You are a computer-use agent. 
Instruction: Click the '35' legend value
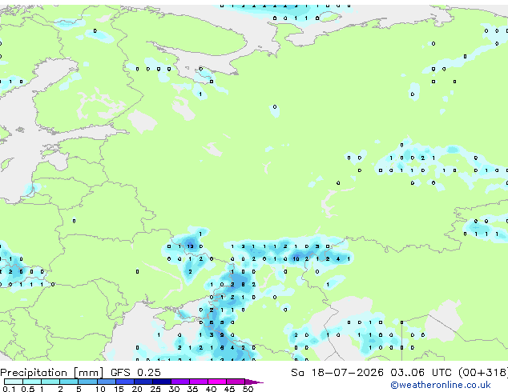pos(192,389)
